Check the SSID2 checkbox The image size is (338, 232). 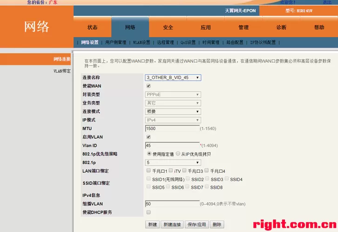click(x=188, y=179)
